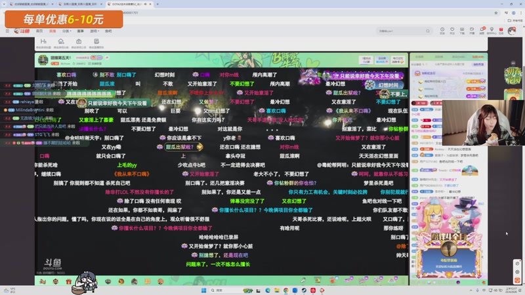The image size is (525, 295).
Task: Click the streamer avatar beside room title
Action: click(43, 60)
